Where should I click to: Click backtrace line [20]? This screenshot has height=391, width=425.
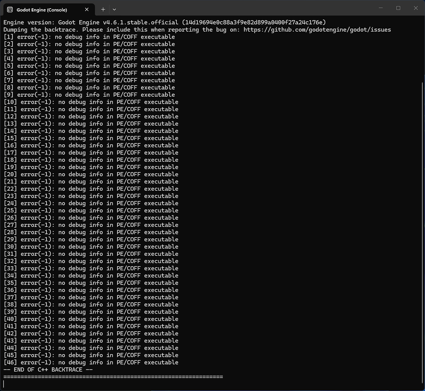(x=91, y=175)
